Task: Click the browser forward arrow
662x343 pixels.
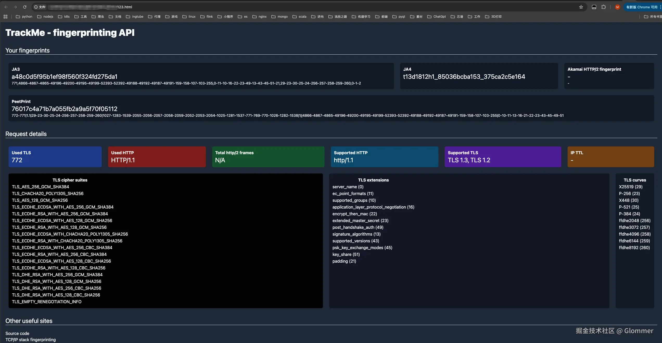Action: click(15, 7)
